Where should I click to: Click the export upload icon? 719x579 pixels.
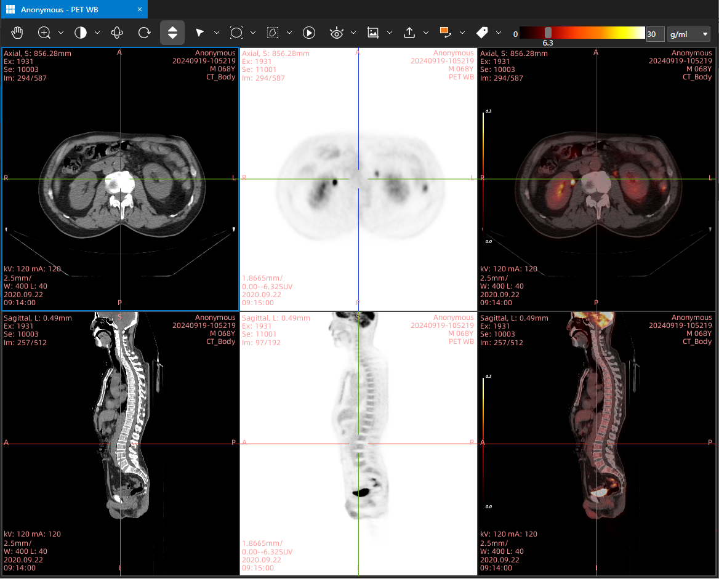pyautogui.click(x=409, y=33)
